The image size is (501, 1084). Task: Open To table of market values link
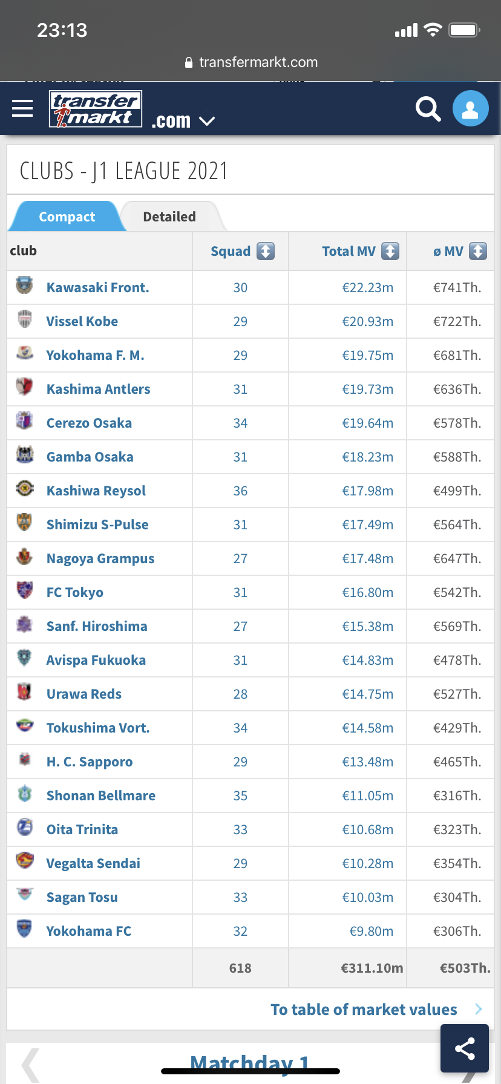[x=364, y=1009]
